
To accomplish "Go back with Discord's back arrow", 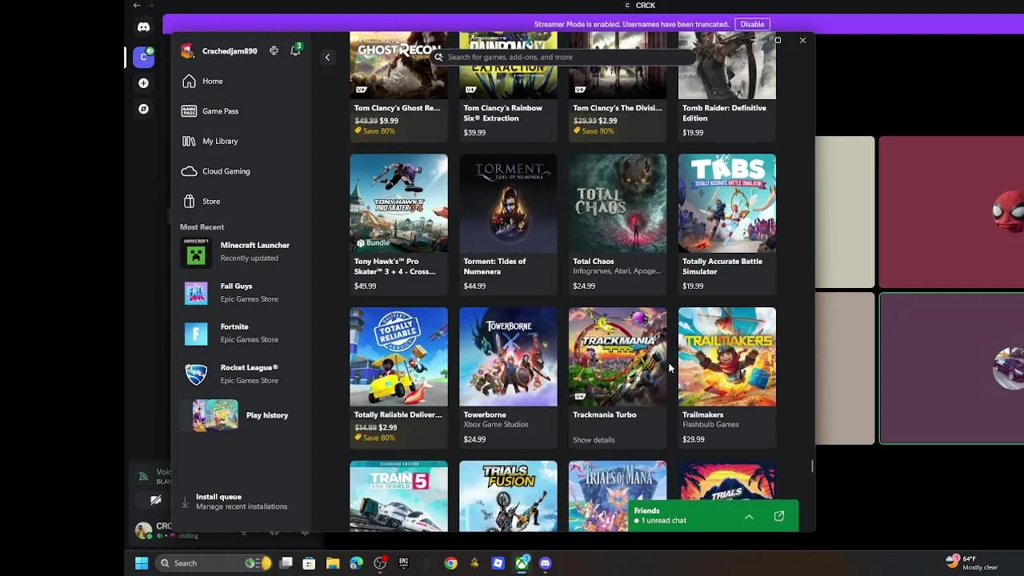I will pyautogui.click(x=137, y=6).
